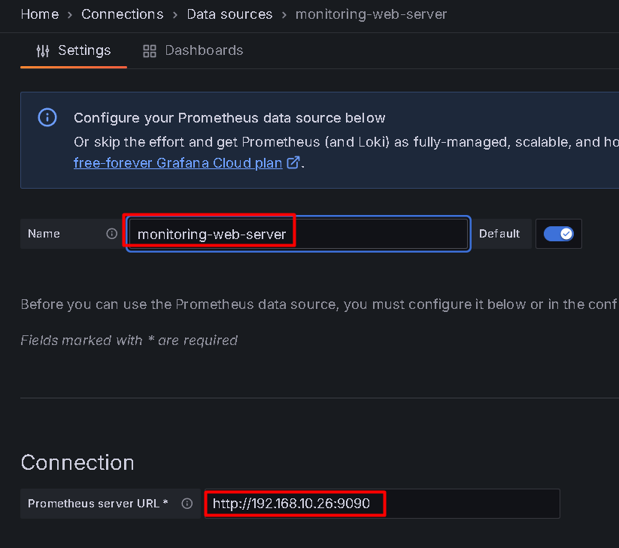The width and height of the screenshot is (619, 548).
Task: Open the info tooltip icon next to Name
Action: [112, 234]
